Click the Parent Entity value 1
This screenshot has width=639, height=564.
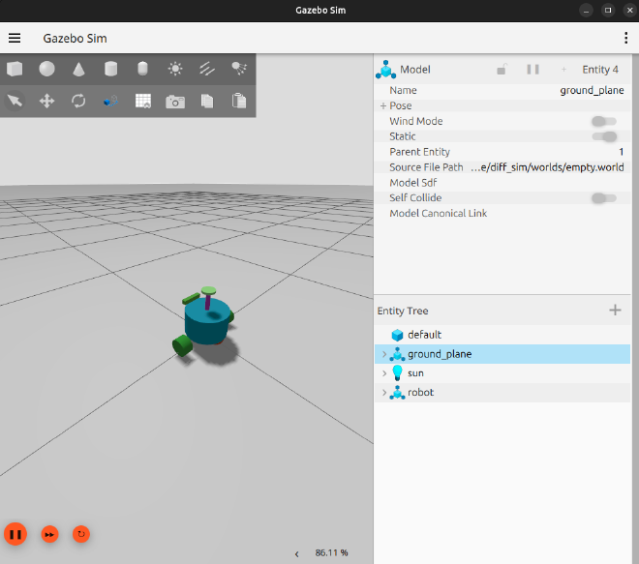(x=621, y=152)
